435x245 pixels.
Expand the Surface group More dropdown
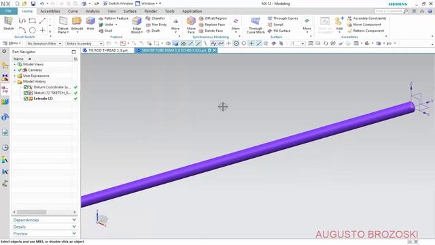pos(307,25)
